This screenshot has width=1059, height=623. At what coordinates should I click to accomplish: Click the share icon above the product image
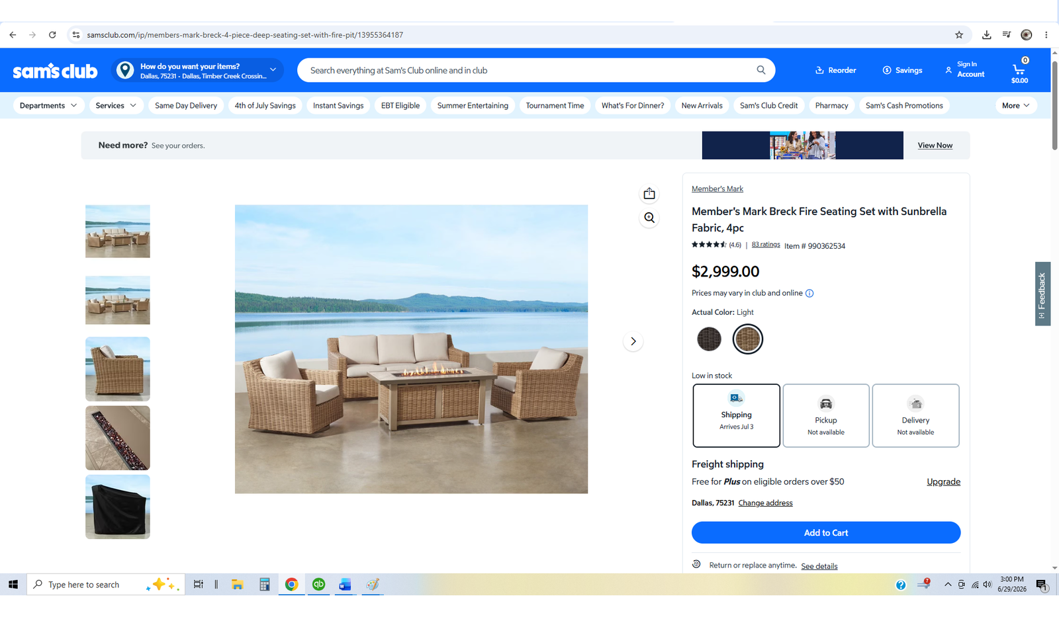pos(649,194)
